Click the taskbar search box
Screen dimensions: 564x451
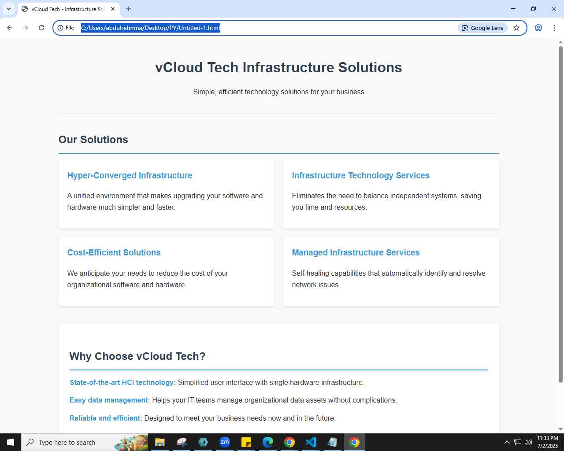(x=85, y=442)
